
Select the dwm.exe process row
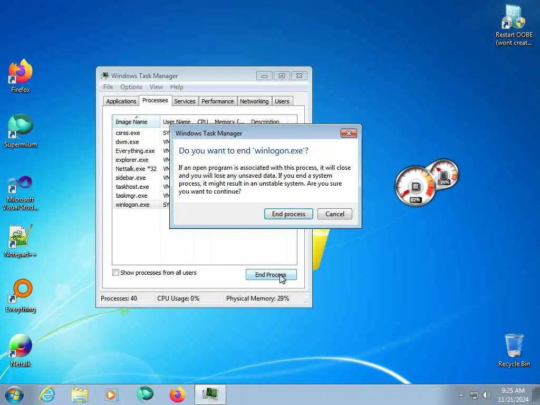point(141,142)
